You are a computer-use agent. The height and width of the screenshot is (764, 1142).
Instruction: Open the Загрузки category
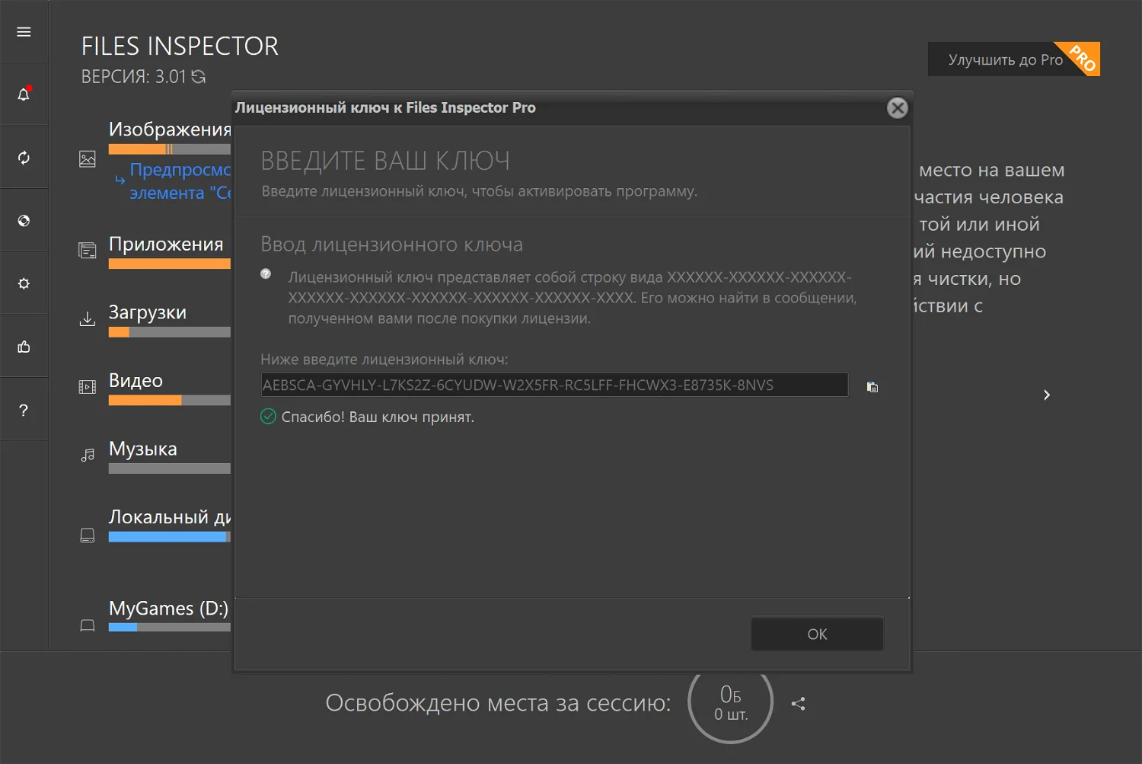[x=148, y=312]
